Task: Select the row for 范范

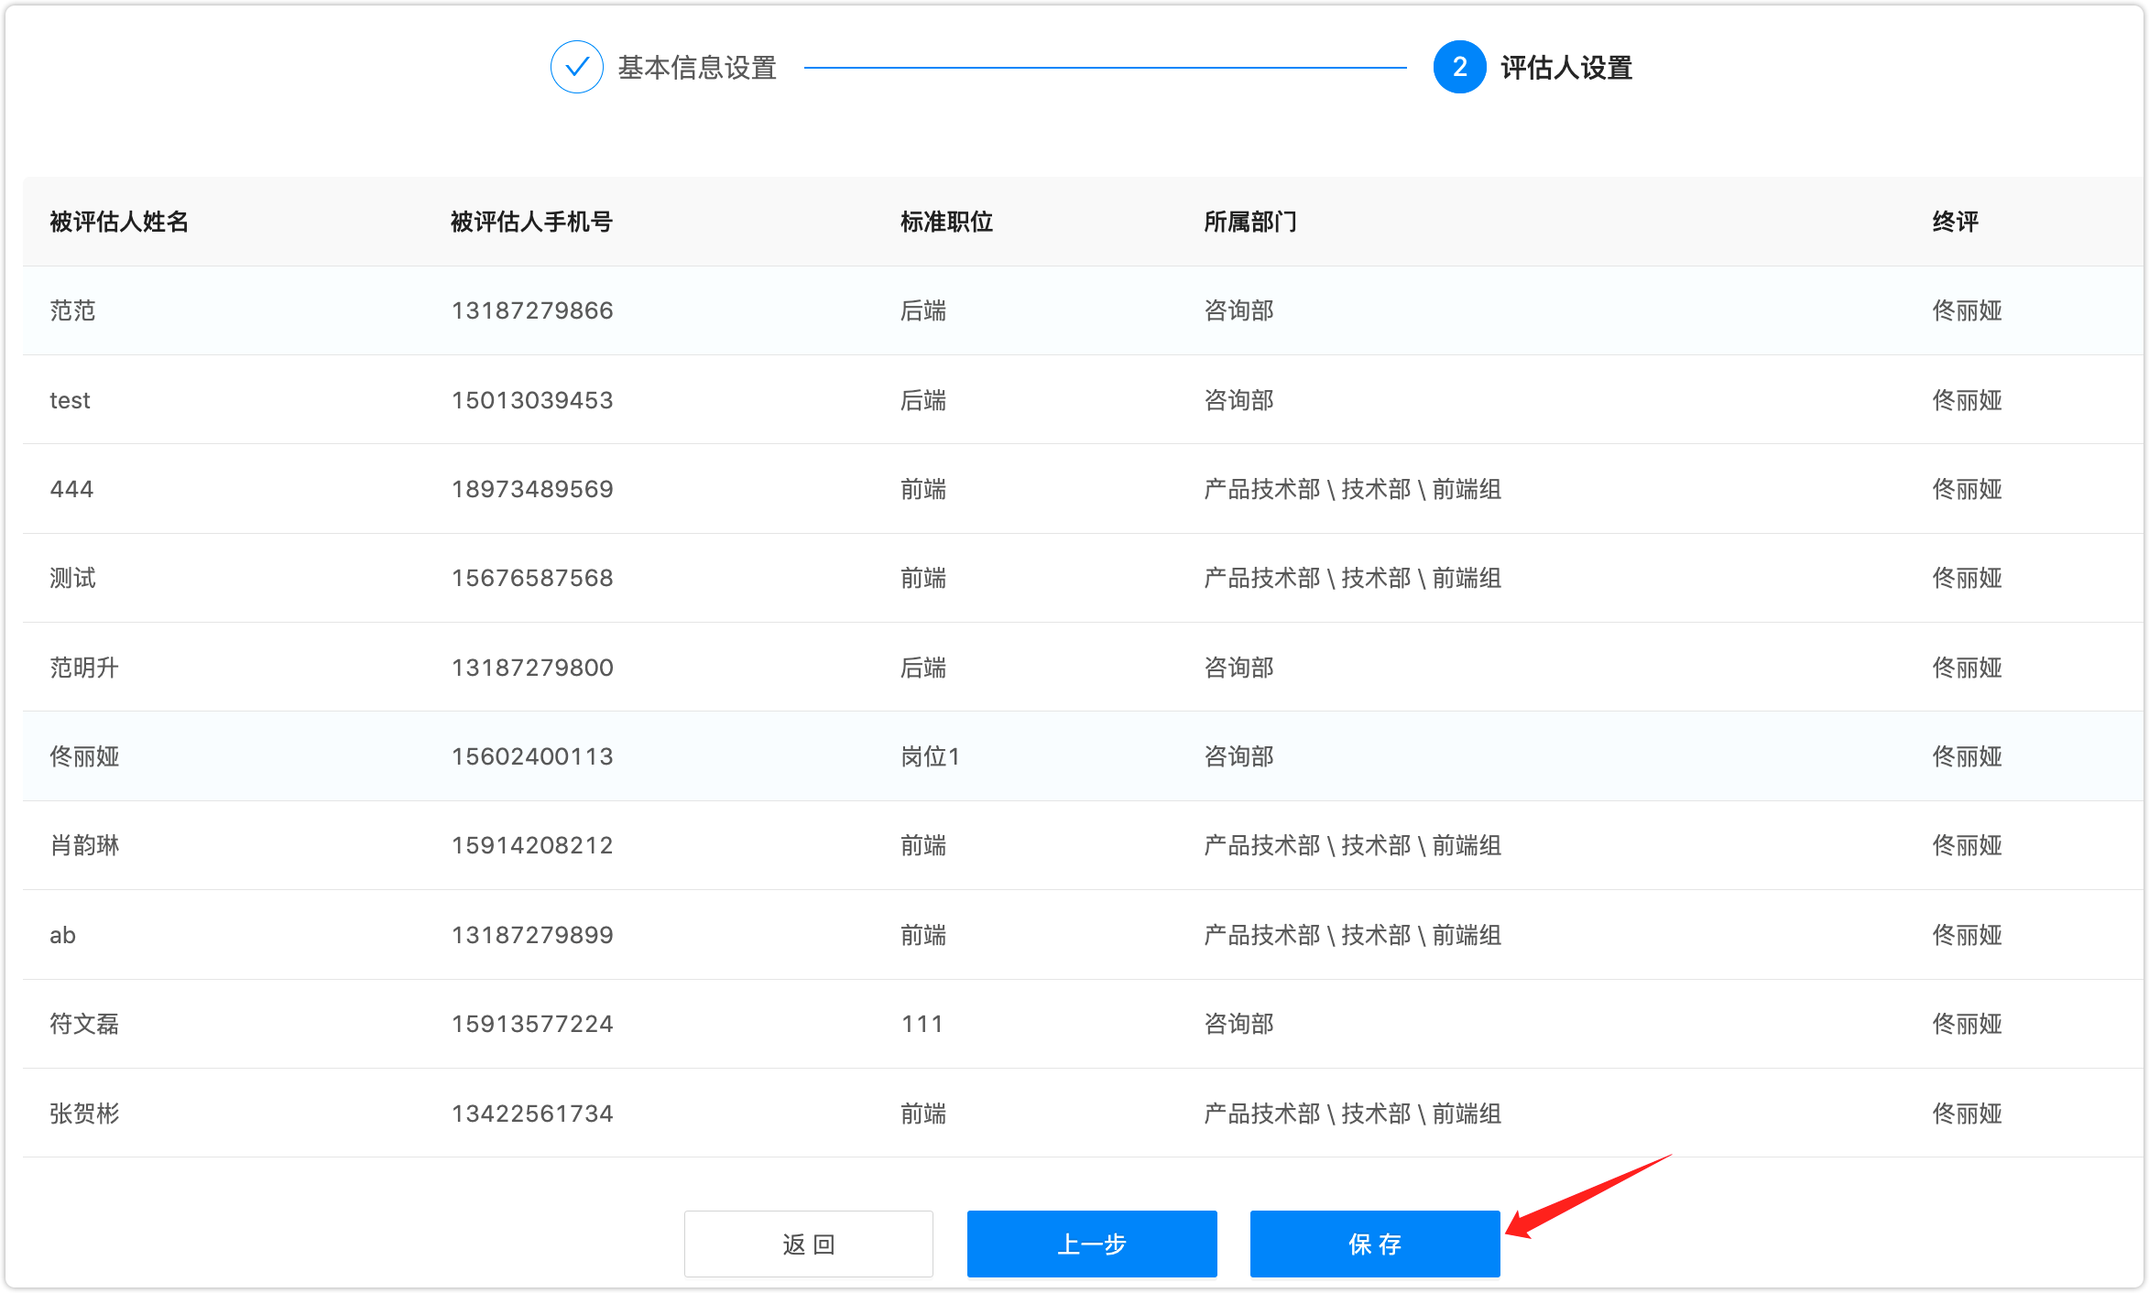Action: click(x=73, y=310)
